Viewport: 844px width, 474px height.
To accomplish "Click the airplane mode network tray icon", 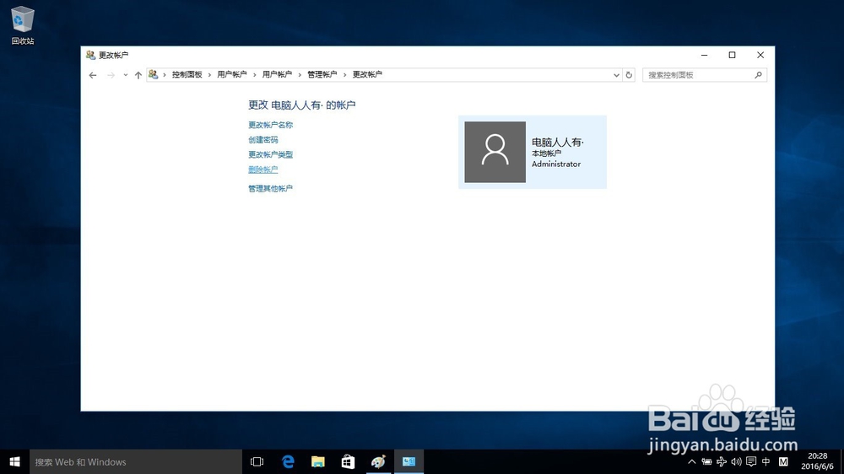I will pos(722,461).
